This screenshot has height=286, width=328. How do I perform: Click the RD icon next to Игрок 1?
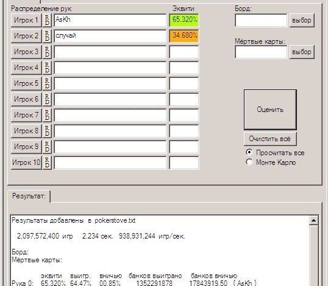pyautogui.click(x=47, y=20)
